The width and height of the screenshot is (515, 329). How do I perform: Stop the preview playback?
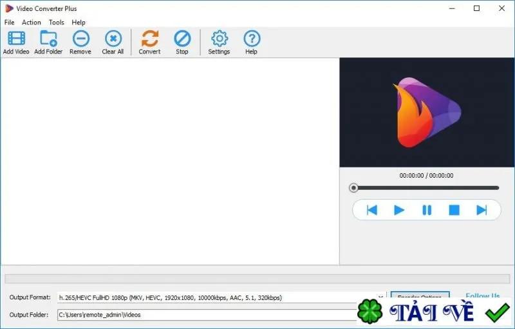(x=454, y=210)
